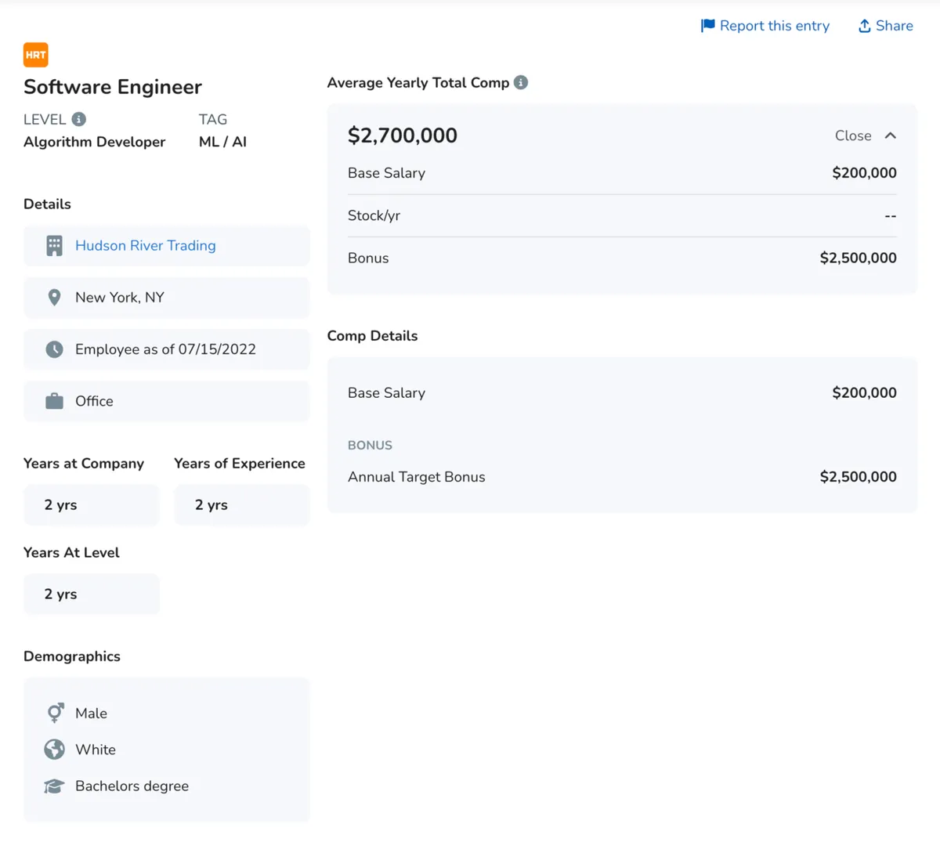This screenshot has width=940, height=842.
Task: Click the info icon next to LEVEL
Action: (79, 119)
